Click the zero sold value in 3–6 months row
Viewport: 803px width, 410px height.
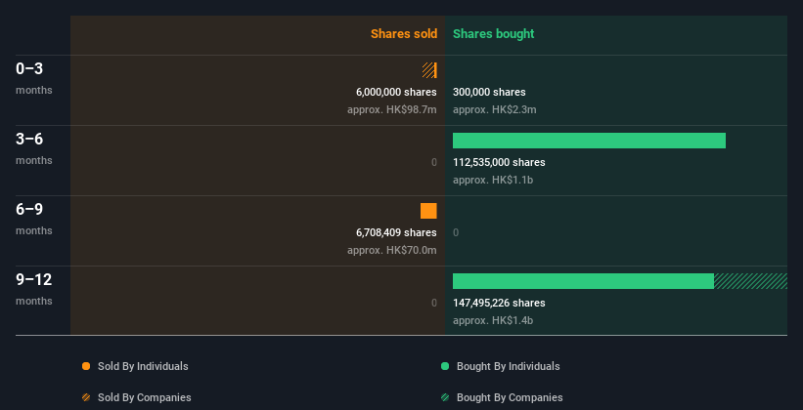(x=434, y=163)
